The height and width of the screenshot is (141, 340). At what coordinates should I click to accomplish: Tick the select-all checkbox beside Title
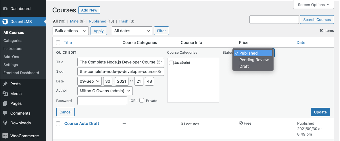tap(58, 43)
